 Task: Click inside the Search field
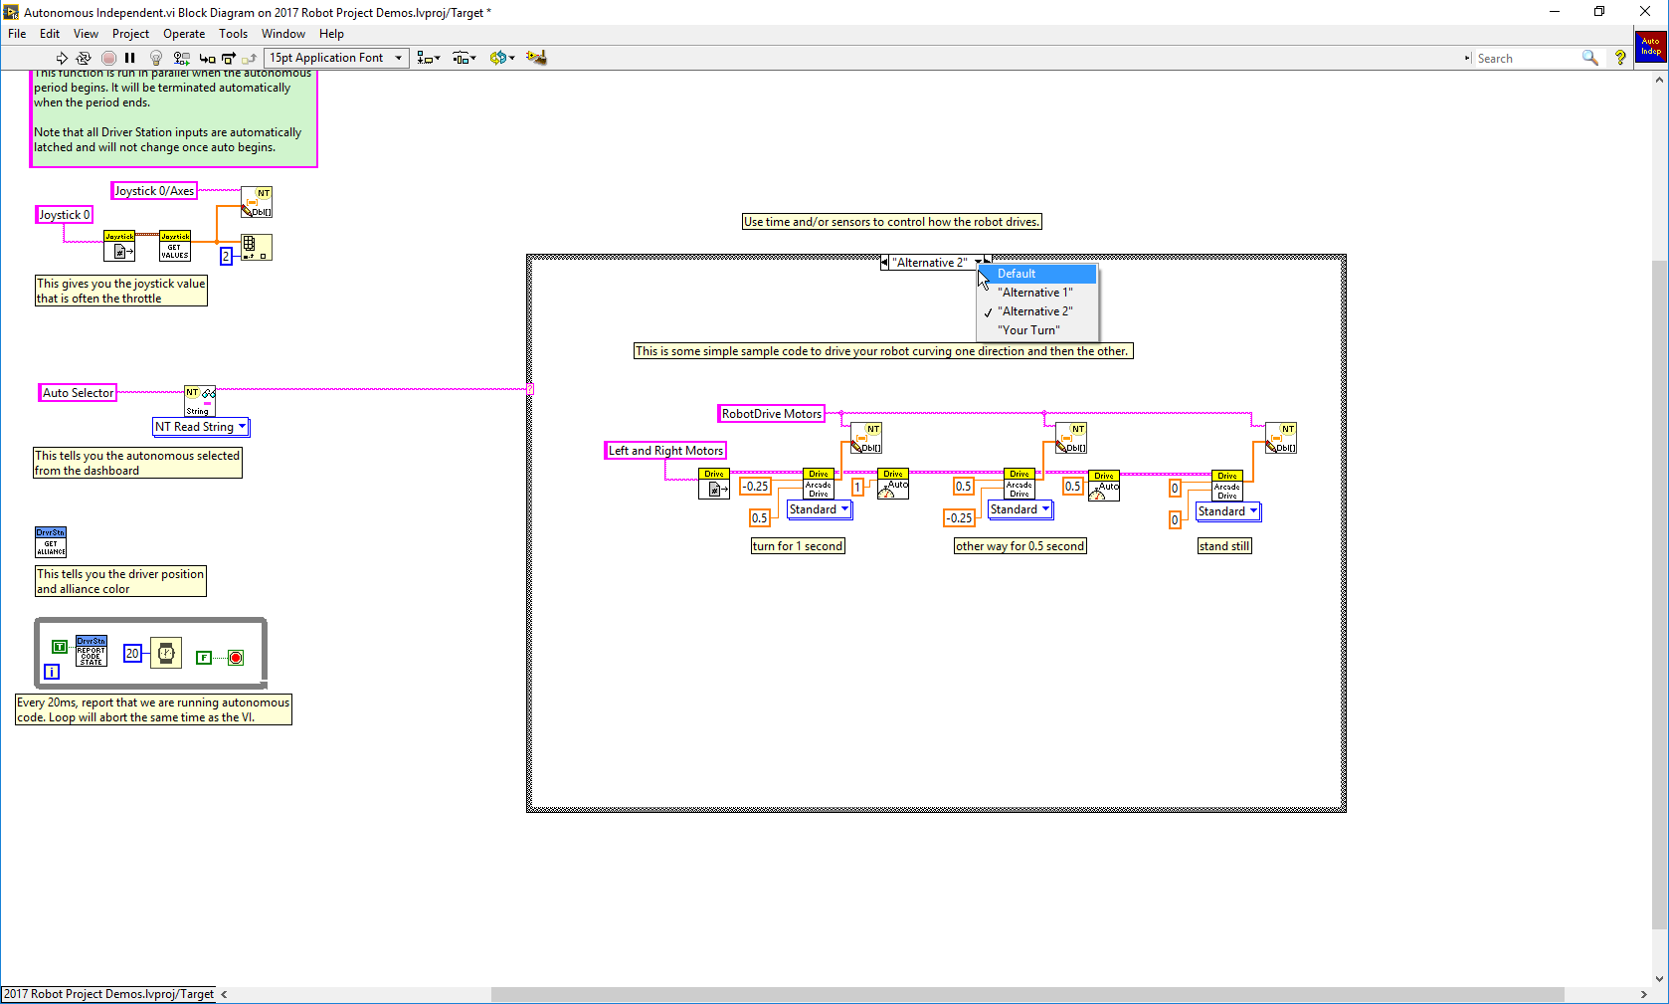pos(1527,59)
